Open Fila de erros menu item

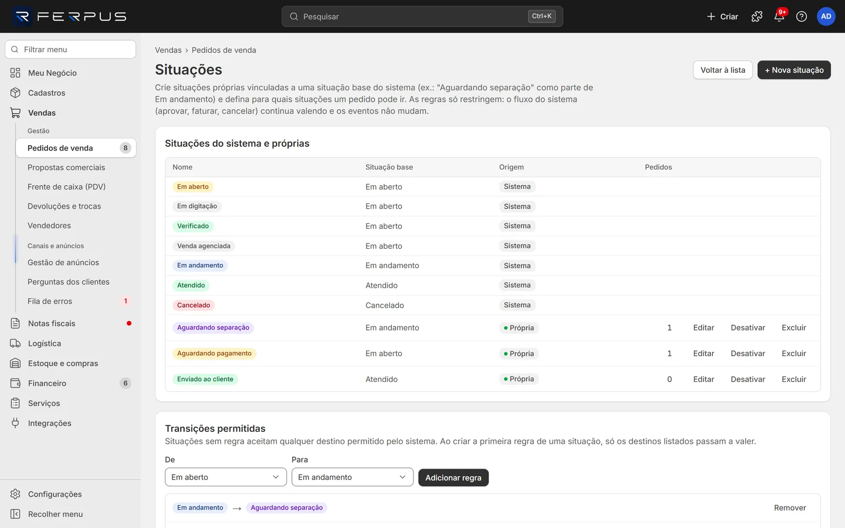(x=50, y=301)
